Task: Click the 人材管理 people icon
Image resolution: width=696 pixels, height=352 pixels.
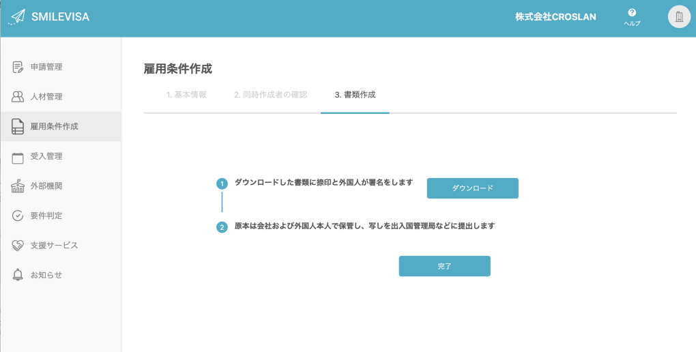Action: coord(18,97)
